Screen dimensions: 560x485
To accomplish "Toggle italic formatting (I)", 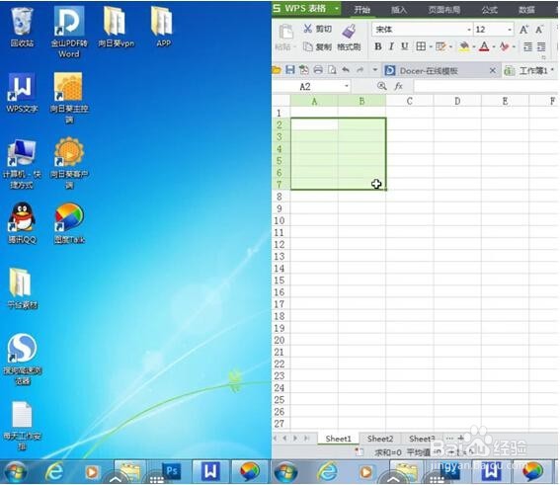I will (391, 46).
